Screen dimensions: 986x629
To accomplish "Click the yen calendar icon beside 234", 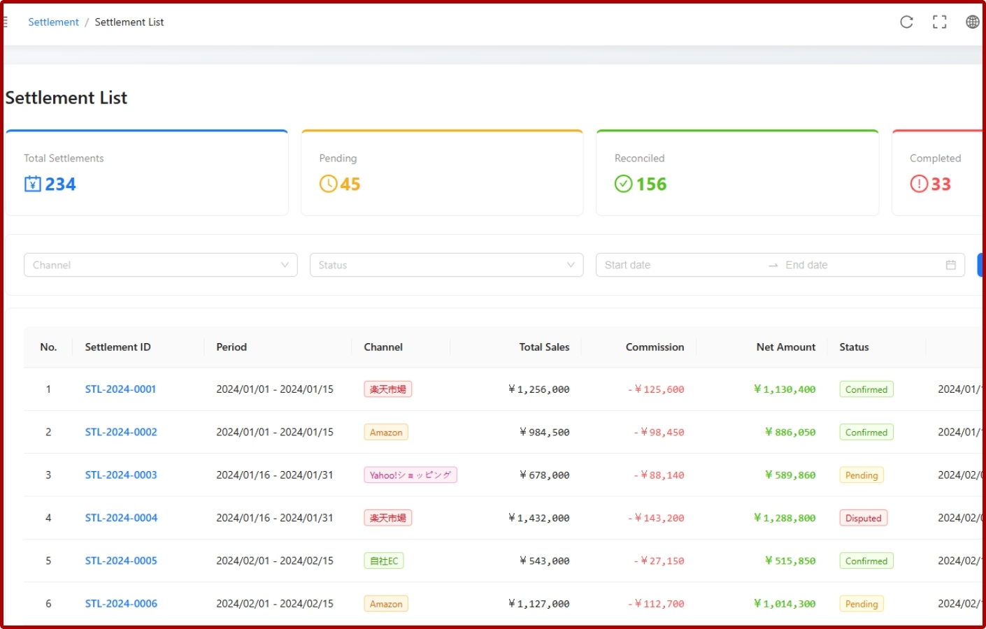I will (33, 184).
